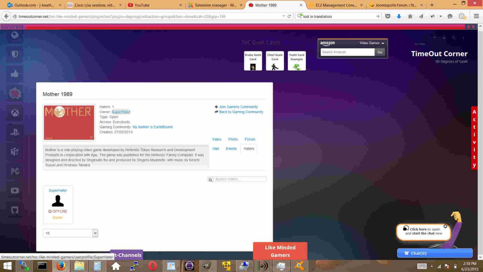Switch to the EC2 Management Console tab
Screen dimensions: 483x272
click(336, 5)
